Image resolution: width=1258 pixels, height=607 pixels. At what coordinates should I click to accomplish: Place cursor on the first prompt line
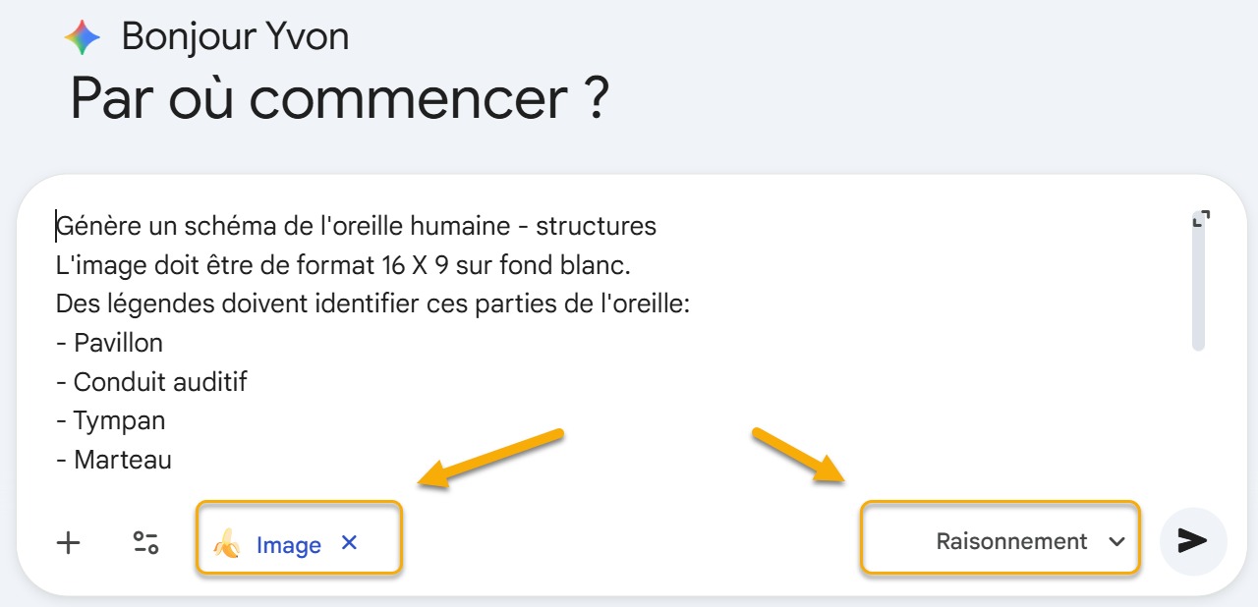click(354, 225)
